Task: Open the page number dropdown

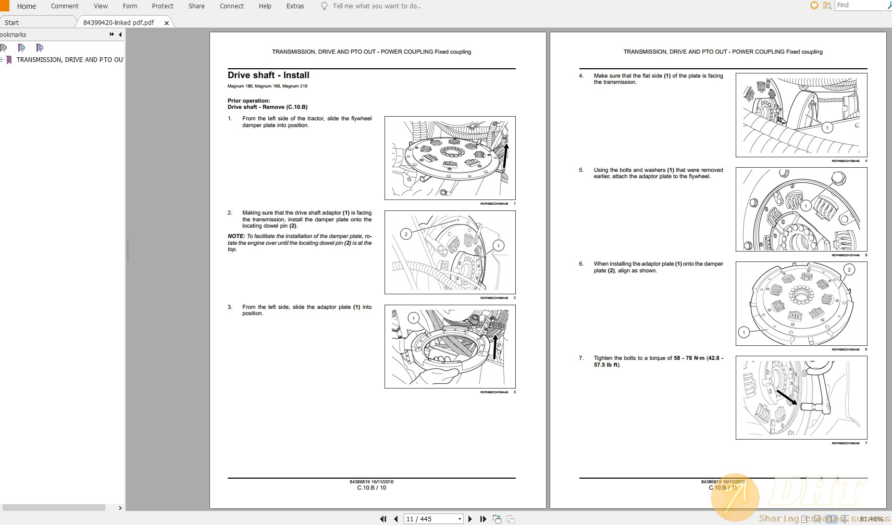Action: [x=460, y=519]
